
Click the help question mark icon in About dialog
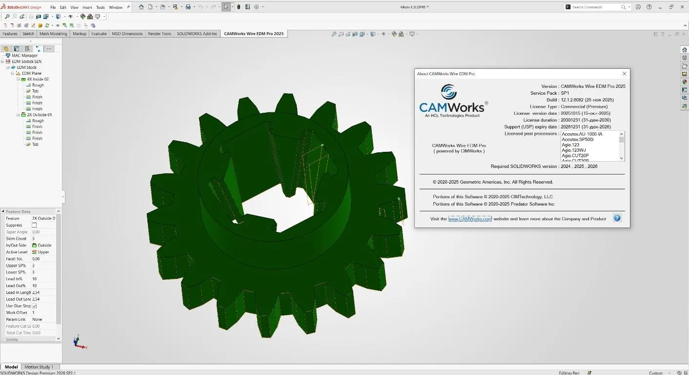tap(617, 218)
